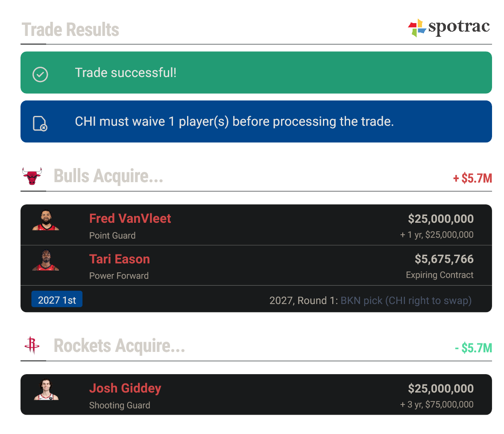Open the Fred VanVleet player link
This screenshot has height=434, width=504.
click(130, 218)
